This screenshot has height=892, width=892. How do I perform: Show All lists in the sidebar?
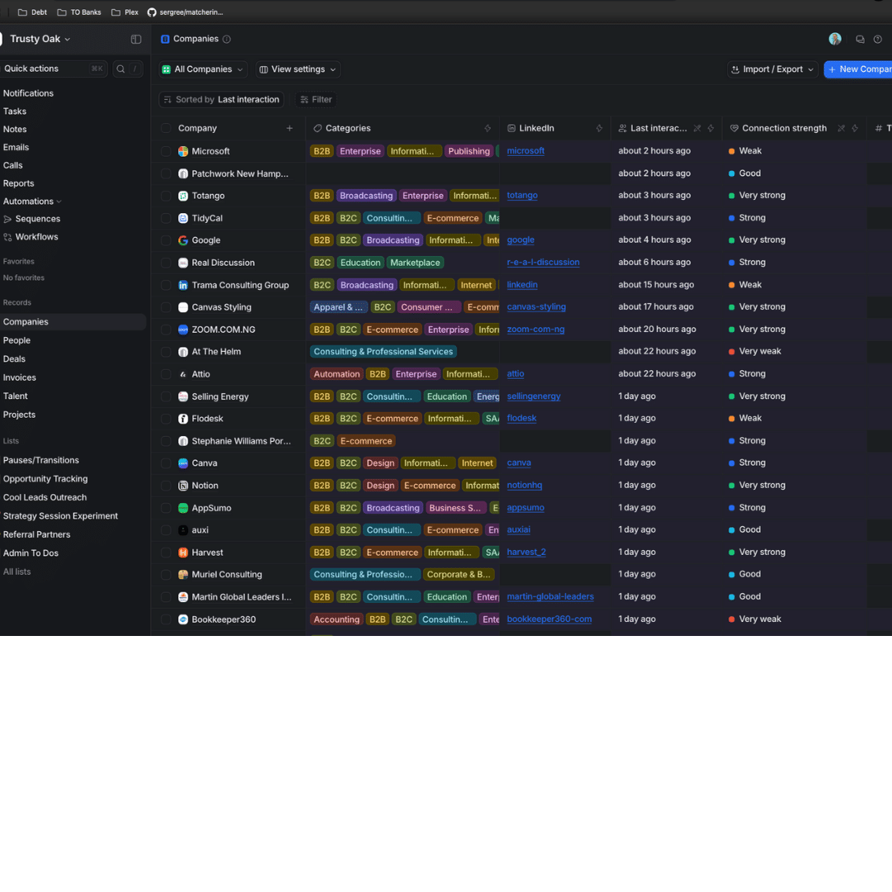pyautogui.click(x=17, y=572)
